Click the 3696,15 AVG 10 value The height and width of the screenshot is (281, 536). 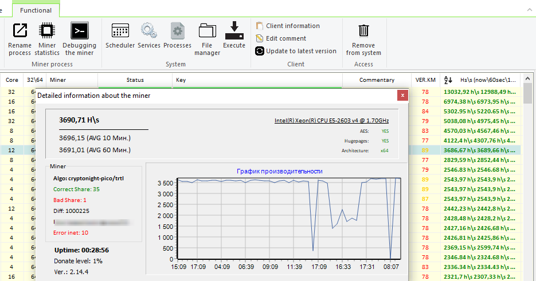(95, 138)
